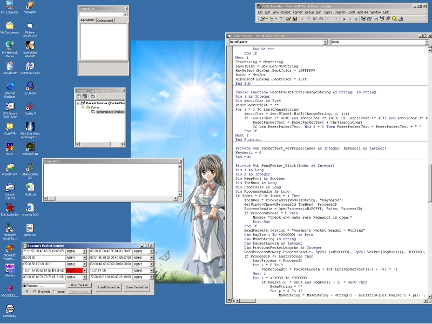Switch to the Categorized tab in Properties
432x324 pixels.
pyautogui.click(x=105, y=21)
